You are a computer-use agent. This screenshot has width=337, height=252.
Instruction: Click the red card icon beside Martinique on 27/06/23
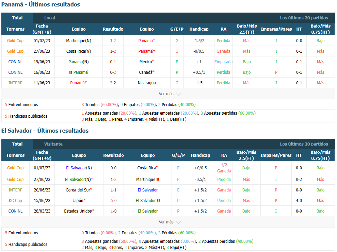[158, 180]
